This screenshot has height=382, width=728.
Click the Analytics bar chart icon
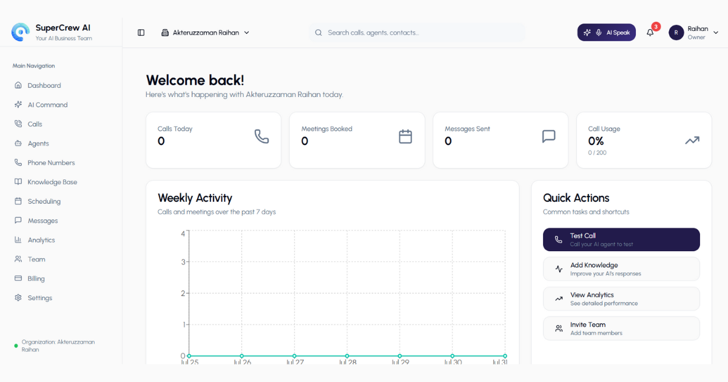point(18,240)
